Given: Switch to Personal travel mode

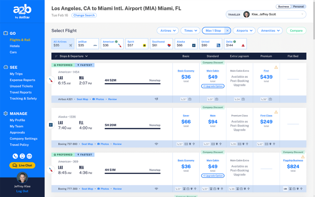Looking at the screenshot, I should [298, 7].
